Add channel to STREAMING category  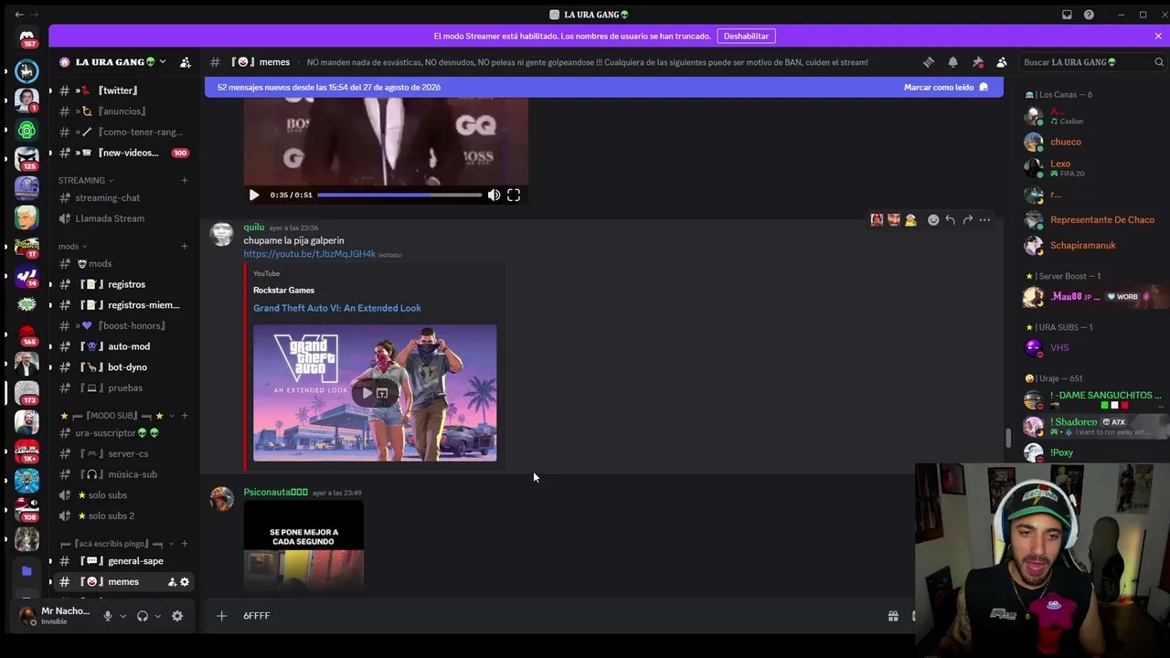[184, 180]
